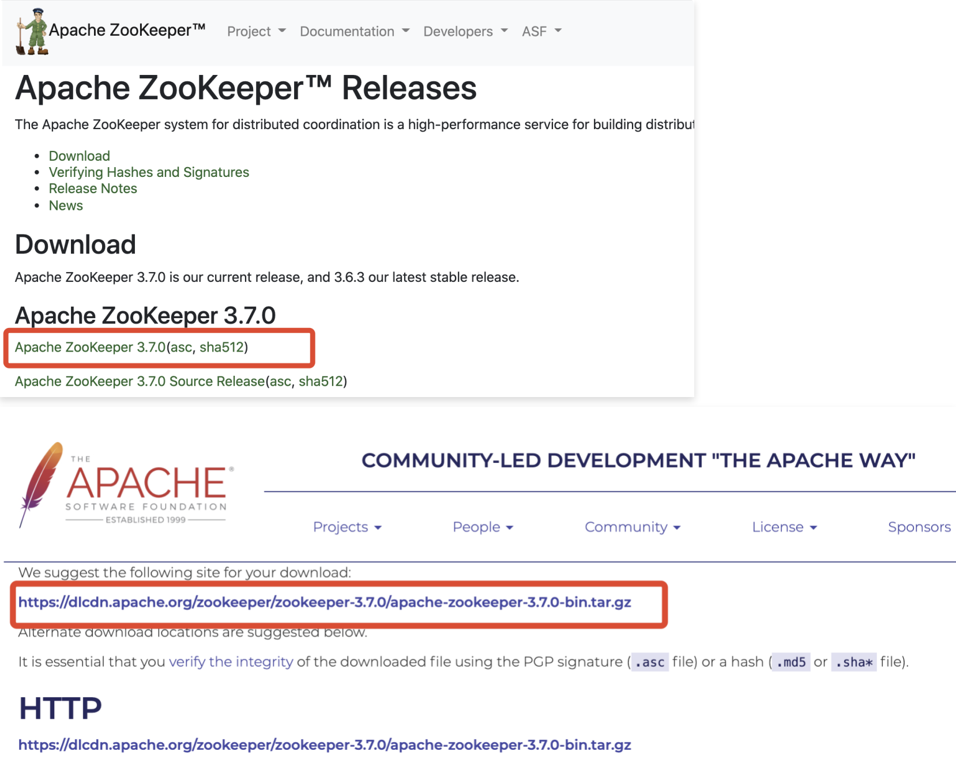Open the sha512 hash for ZooKeeper 3.7.0 binary

tap(222, 347)
